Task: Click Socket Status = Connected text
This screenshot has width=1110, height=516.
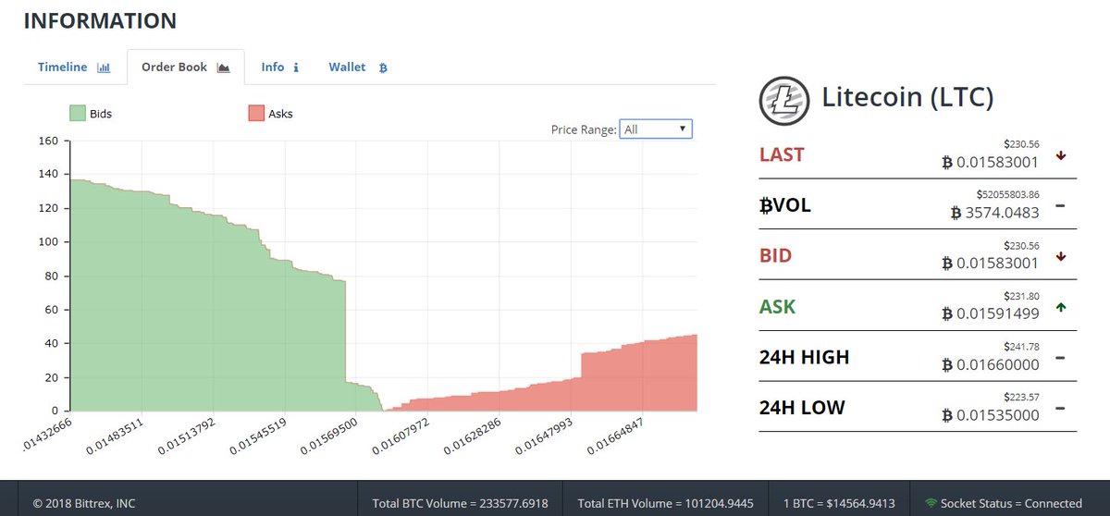Action: 1011,504
